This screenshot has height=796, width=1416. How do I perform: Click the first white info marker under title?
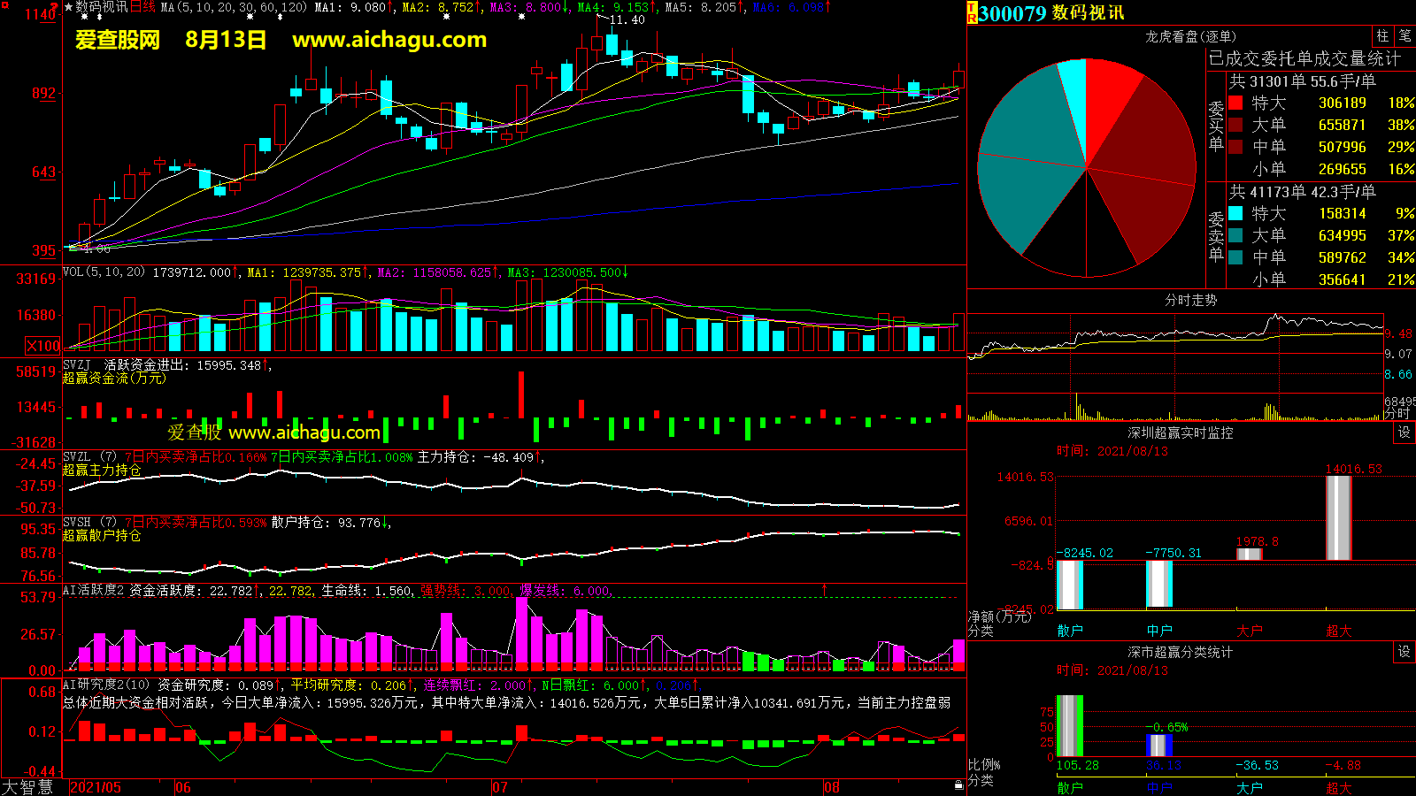click(84, 17)
